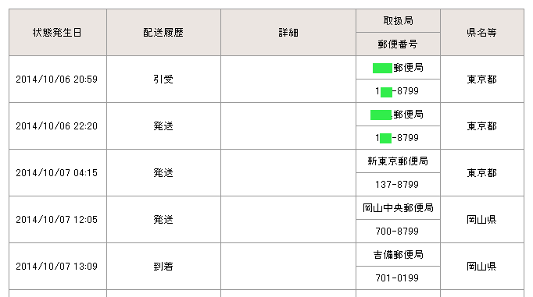This screenshot has height=297, width=533.
Task: Click the 2014/10/07 04:15 date cell
Action: click(x=58, y=173)
